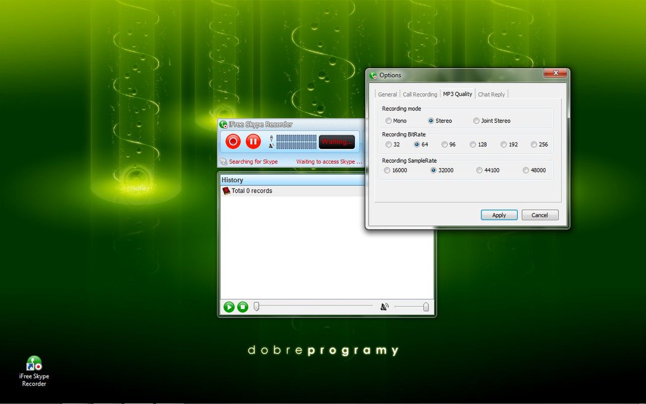Click the Waiting to access Skype message

[x=329, y=162]
